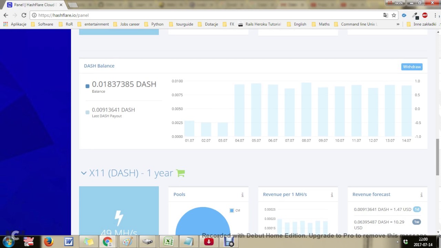Open the Python bookmarks folder

coord(154,24)
